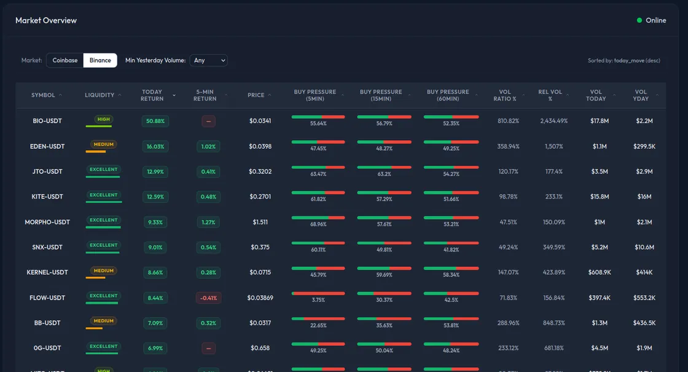Click the green Online status indicator

(x=639, y=20)
